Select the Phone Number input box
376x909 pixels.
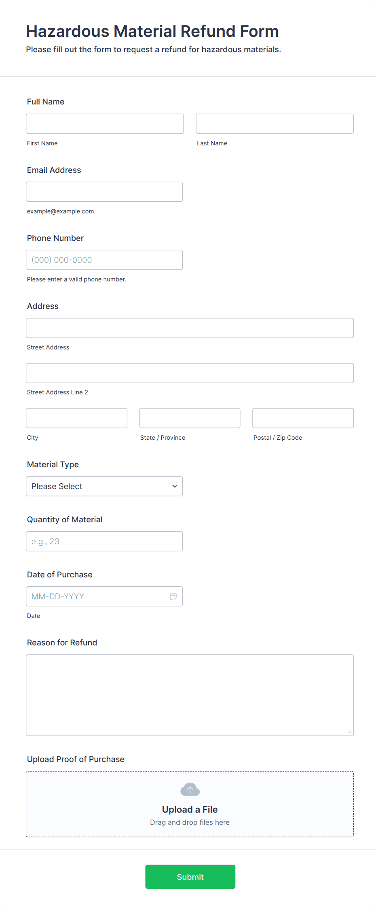coord(104,260)
